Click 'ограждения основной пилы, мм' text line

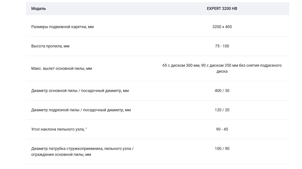point(61,155)
